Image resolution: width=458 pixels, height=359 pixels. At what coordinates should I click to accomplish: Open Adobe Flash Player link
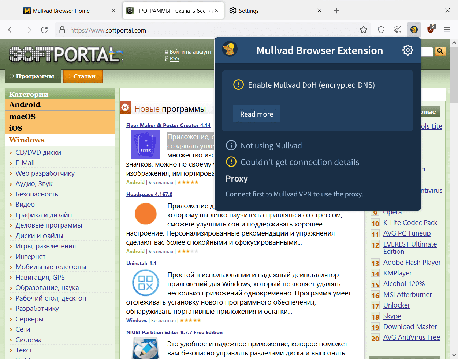point(412,263)
